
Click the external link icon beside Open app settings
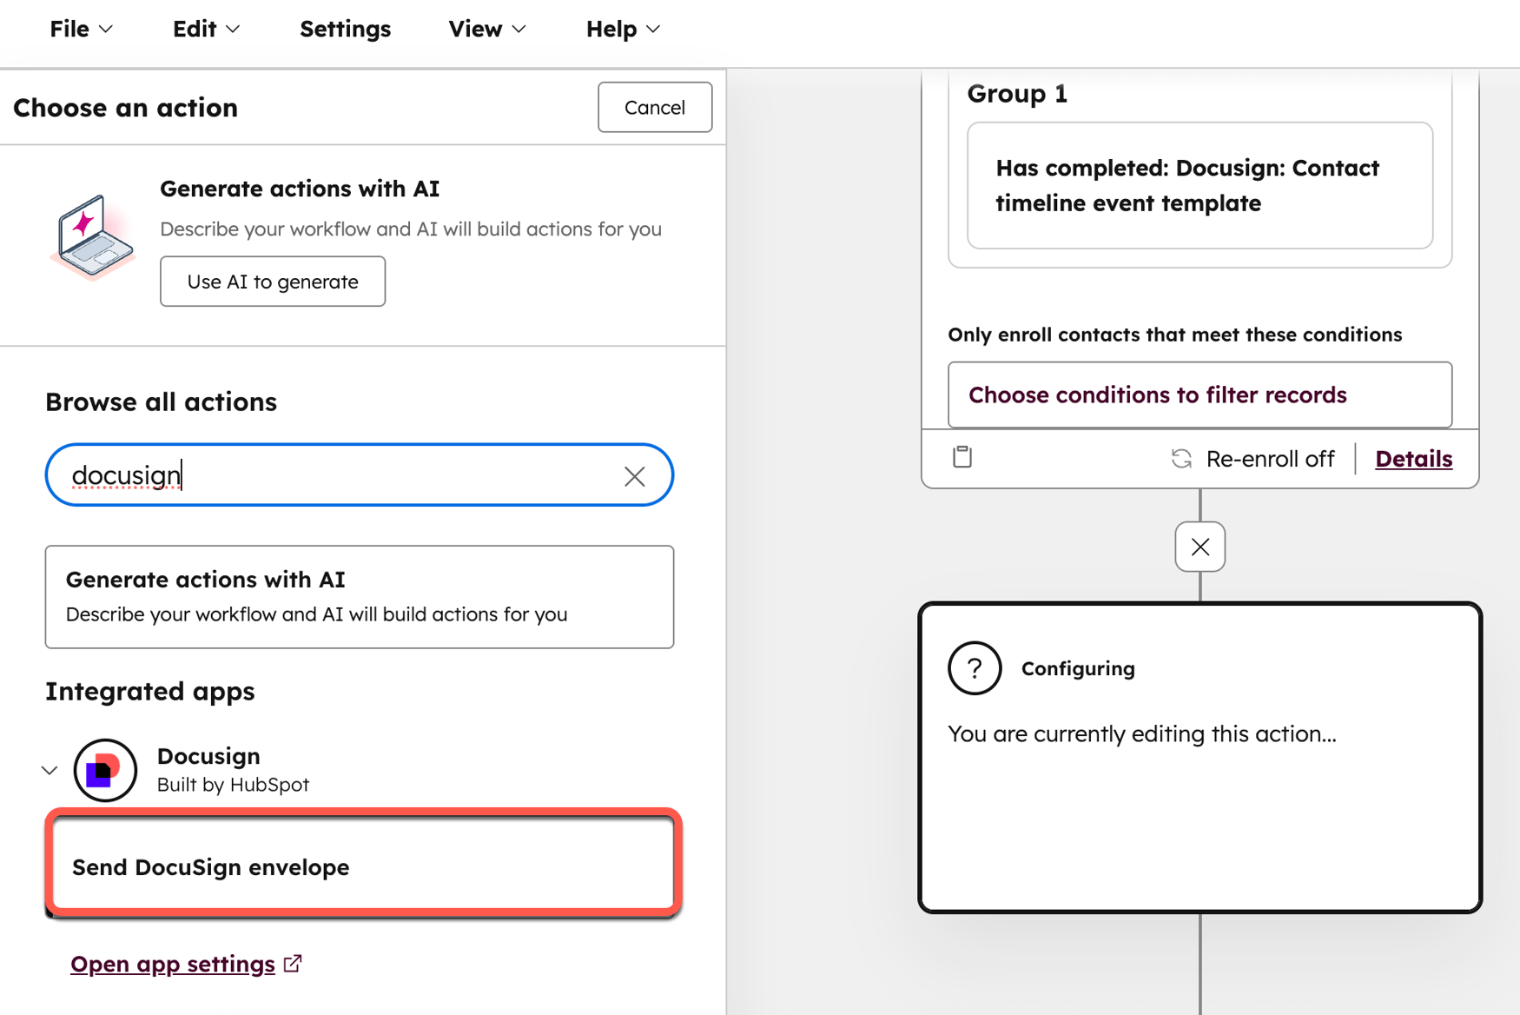[293, 962]
